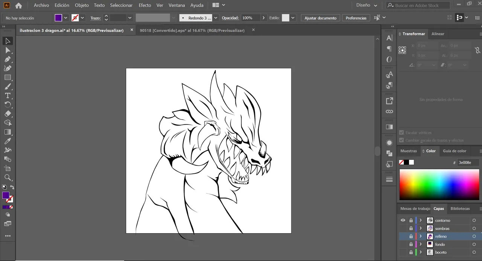Open the Trazo weight dropdown
The width and height of the screenshot is (482, 261).
click(x=130, y=18)
